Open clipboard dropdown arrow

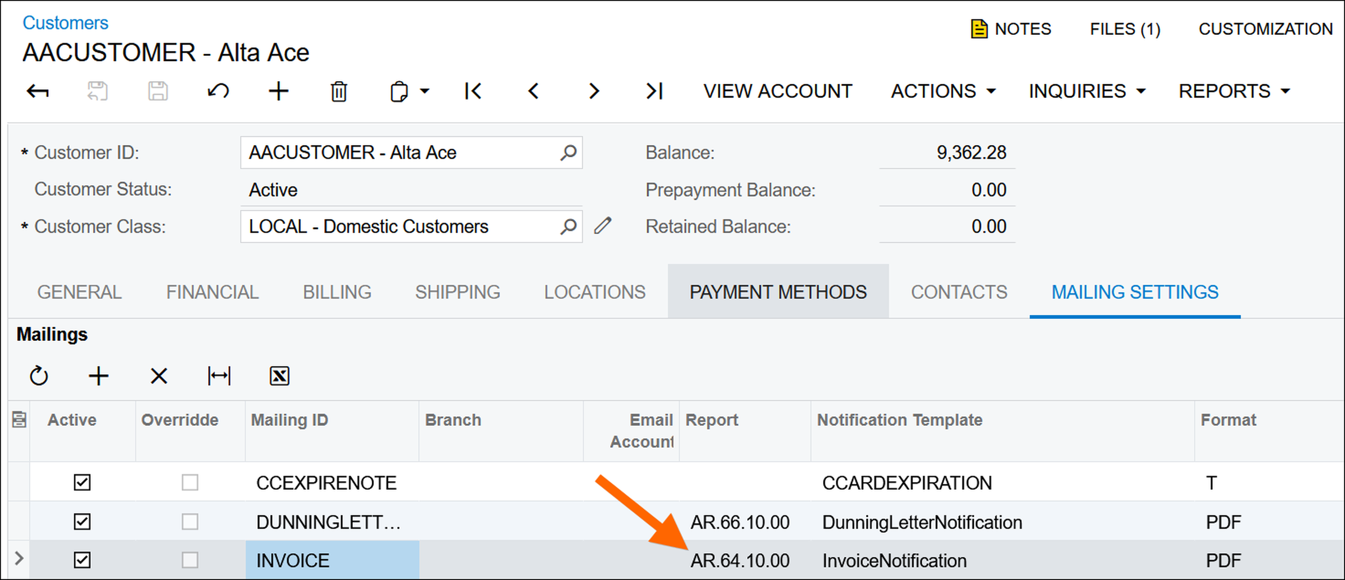[x=425, y=91]
